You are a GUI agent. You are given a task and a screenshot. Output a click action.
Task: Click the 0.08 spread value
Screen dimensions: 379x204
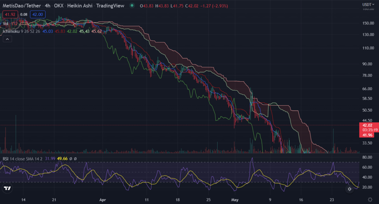point(24,14)
